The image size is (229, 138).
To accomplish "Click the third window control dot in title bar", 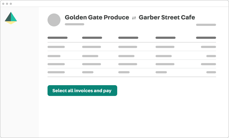I will [x=11, y=4].
